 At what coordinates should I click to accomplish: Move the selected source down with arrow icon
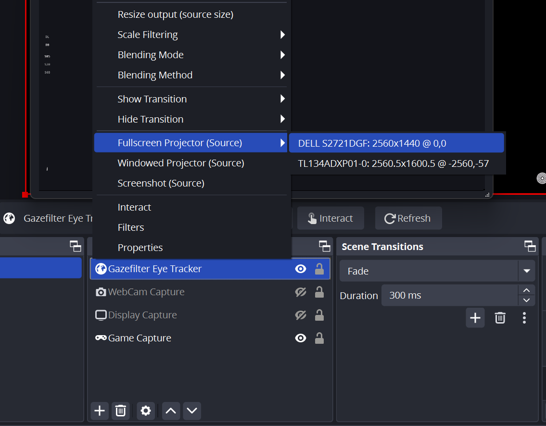191,411
